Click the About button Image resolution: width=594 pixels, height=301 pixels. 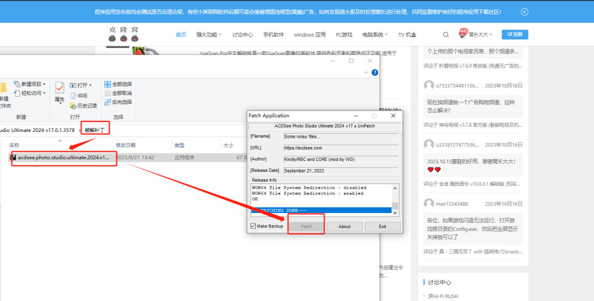tap(345, 226)
